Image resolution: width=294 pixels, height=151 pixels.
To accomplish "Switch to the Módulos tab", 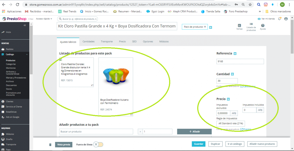I will [x=164, y=42].
